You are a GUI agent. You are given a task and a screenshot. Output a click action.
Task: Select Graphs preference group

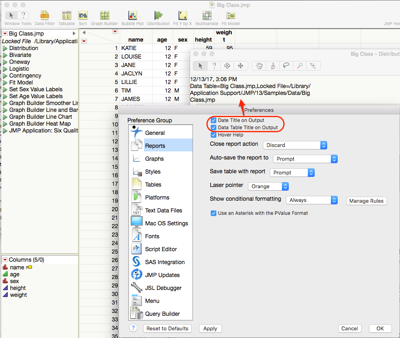[161, 159]
